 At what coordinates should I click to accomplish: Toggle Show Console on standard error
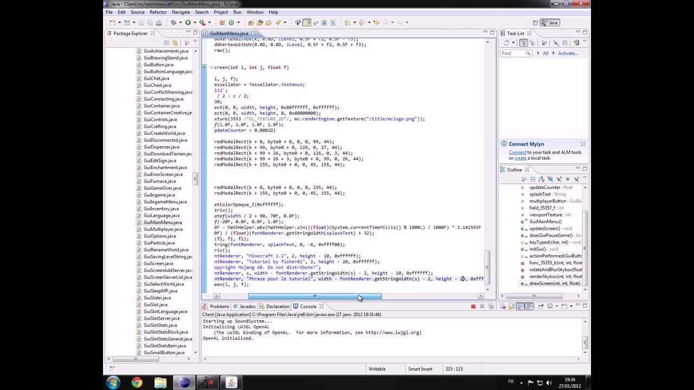pos(530,307)
